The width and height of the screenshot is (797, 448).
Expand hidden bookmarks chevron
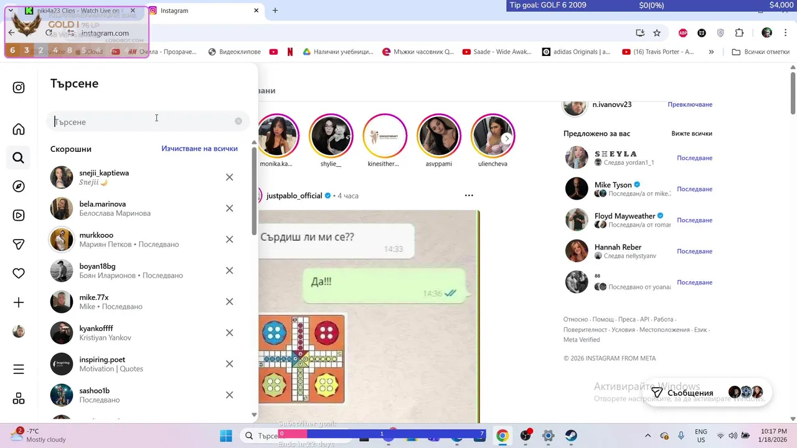coord(711,52)
